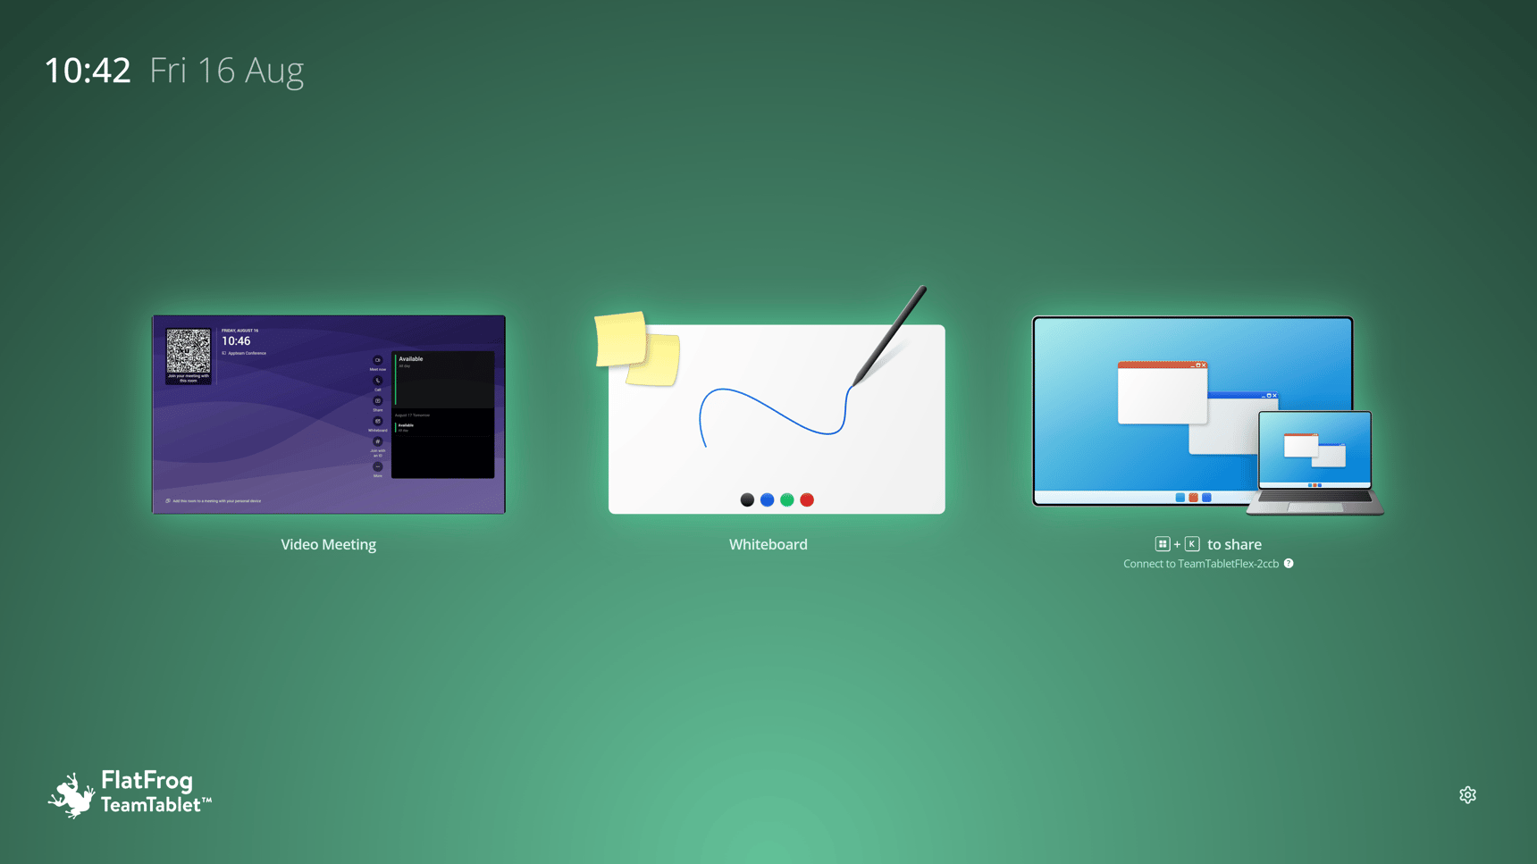Click the yellow sticky notes on whiteboard
Image resolution: width=1537 pixels, height=864 pixels.
point(636,348)
